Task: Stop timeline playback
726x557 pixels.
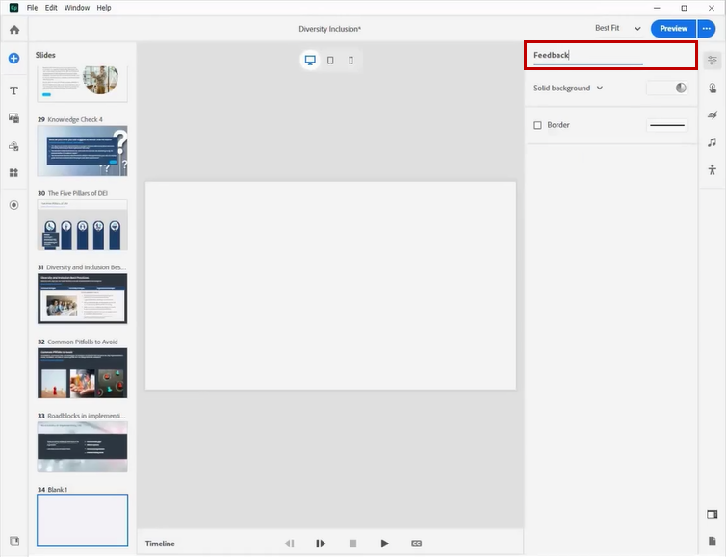Action: 352,544
